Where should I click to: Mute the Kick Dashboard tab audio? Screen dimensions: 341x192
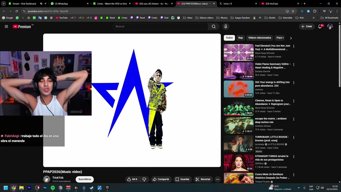(x=41, y=4)
